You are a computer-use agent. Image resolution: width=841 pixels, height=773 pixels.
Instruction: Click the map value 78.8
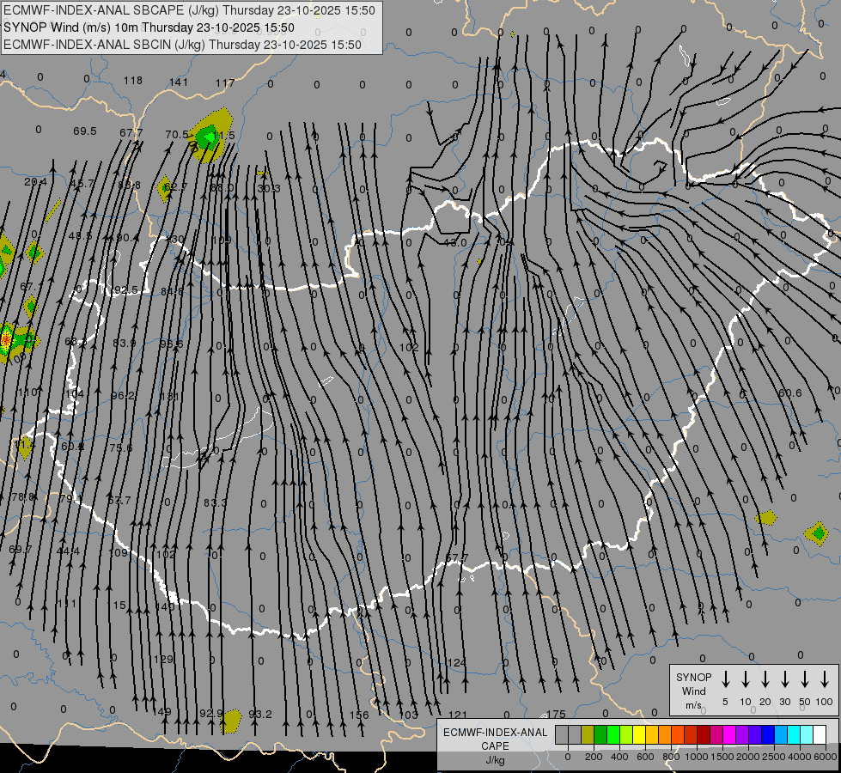click(23, 497)
